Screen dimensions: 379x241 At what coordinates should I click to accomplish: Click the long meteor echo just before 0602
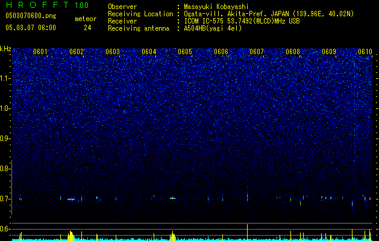point(71,199)
